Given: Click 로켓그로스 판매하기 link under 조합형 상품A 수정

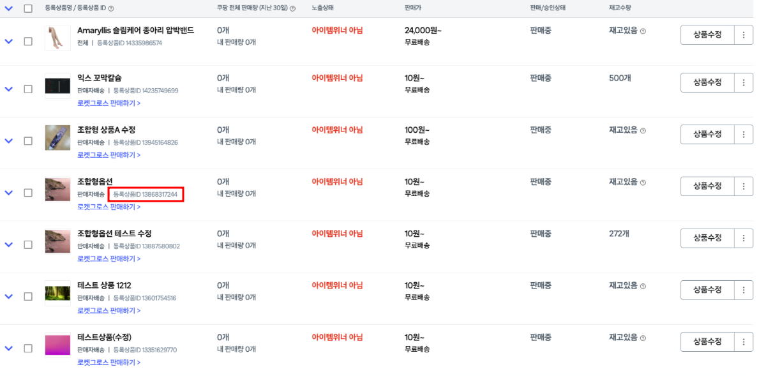Looking at the screenshot, I should tap(109, 155).
